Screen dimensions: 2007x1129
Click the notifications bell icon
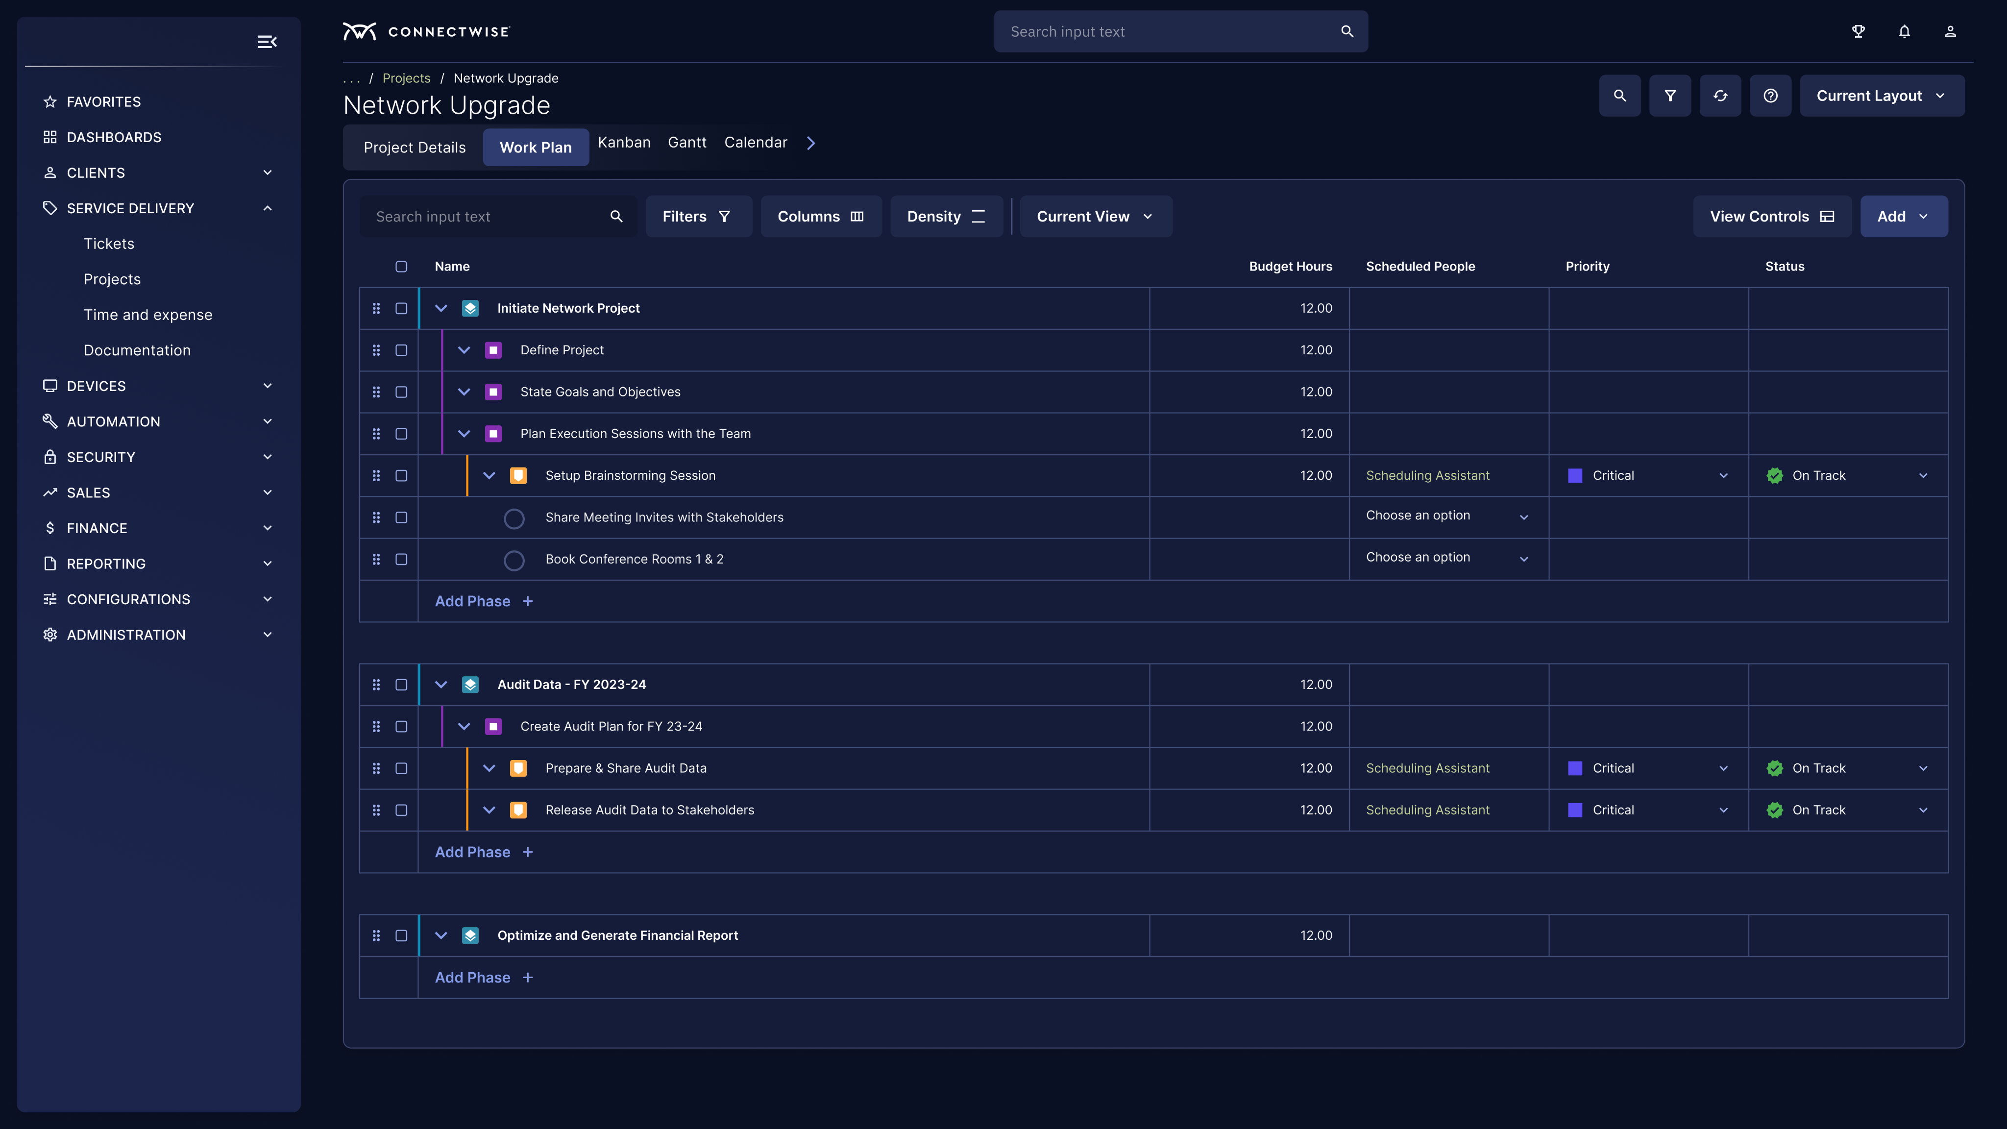click(1904, 32)
